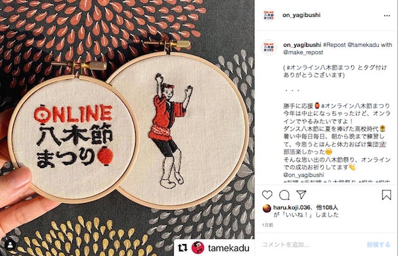
Task: Save post with bookmark icon
Action: pos(386,195)
